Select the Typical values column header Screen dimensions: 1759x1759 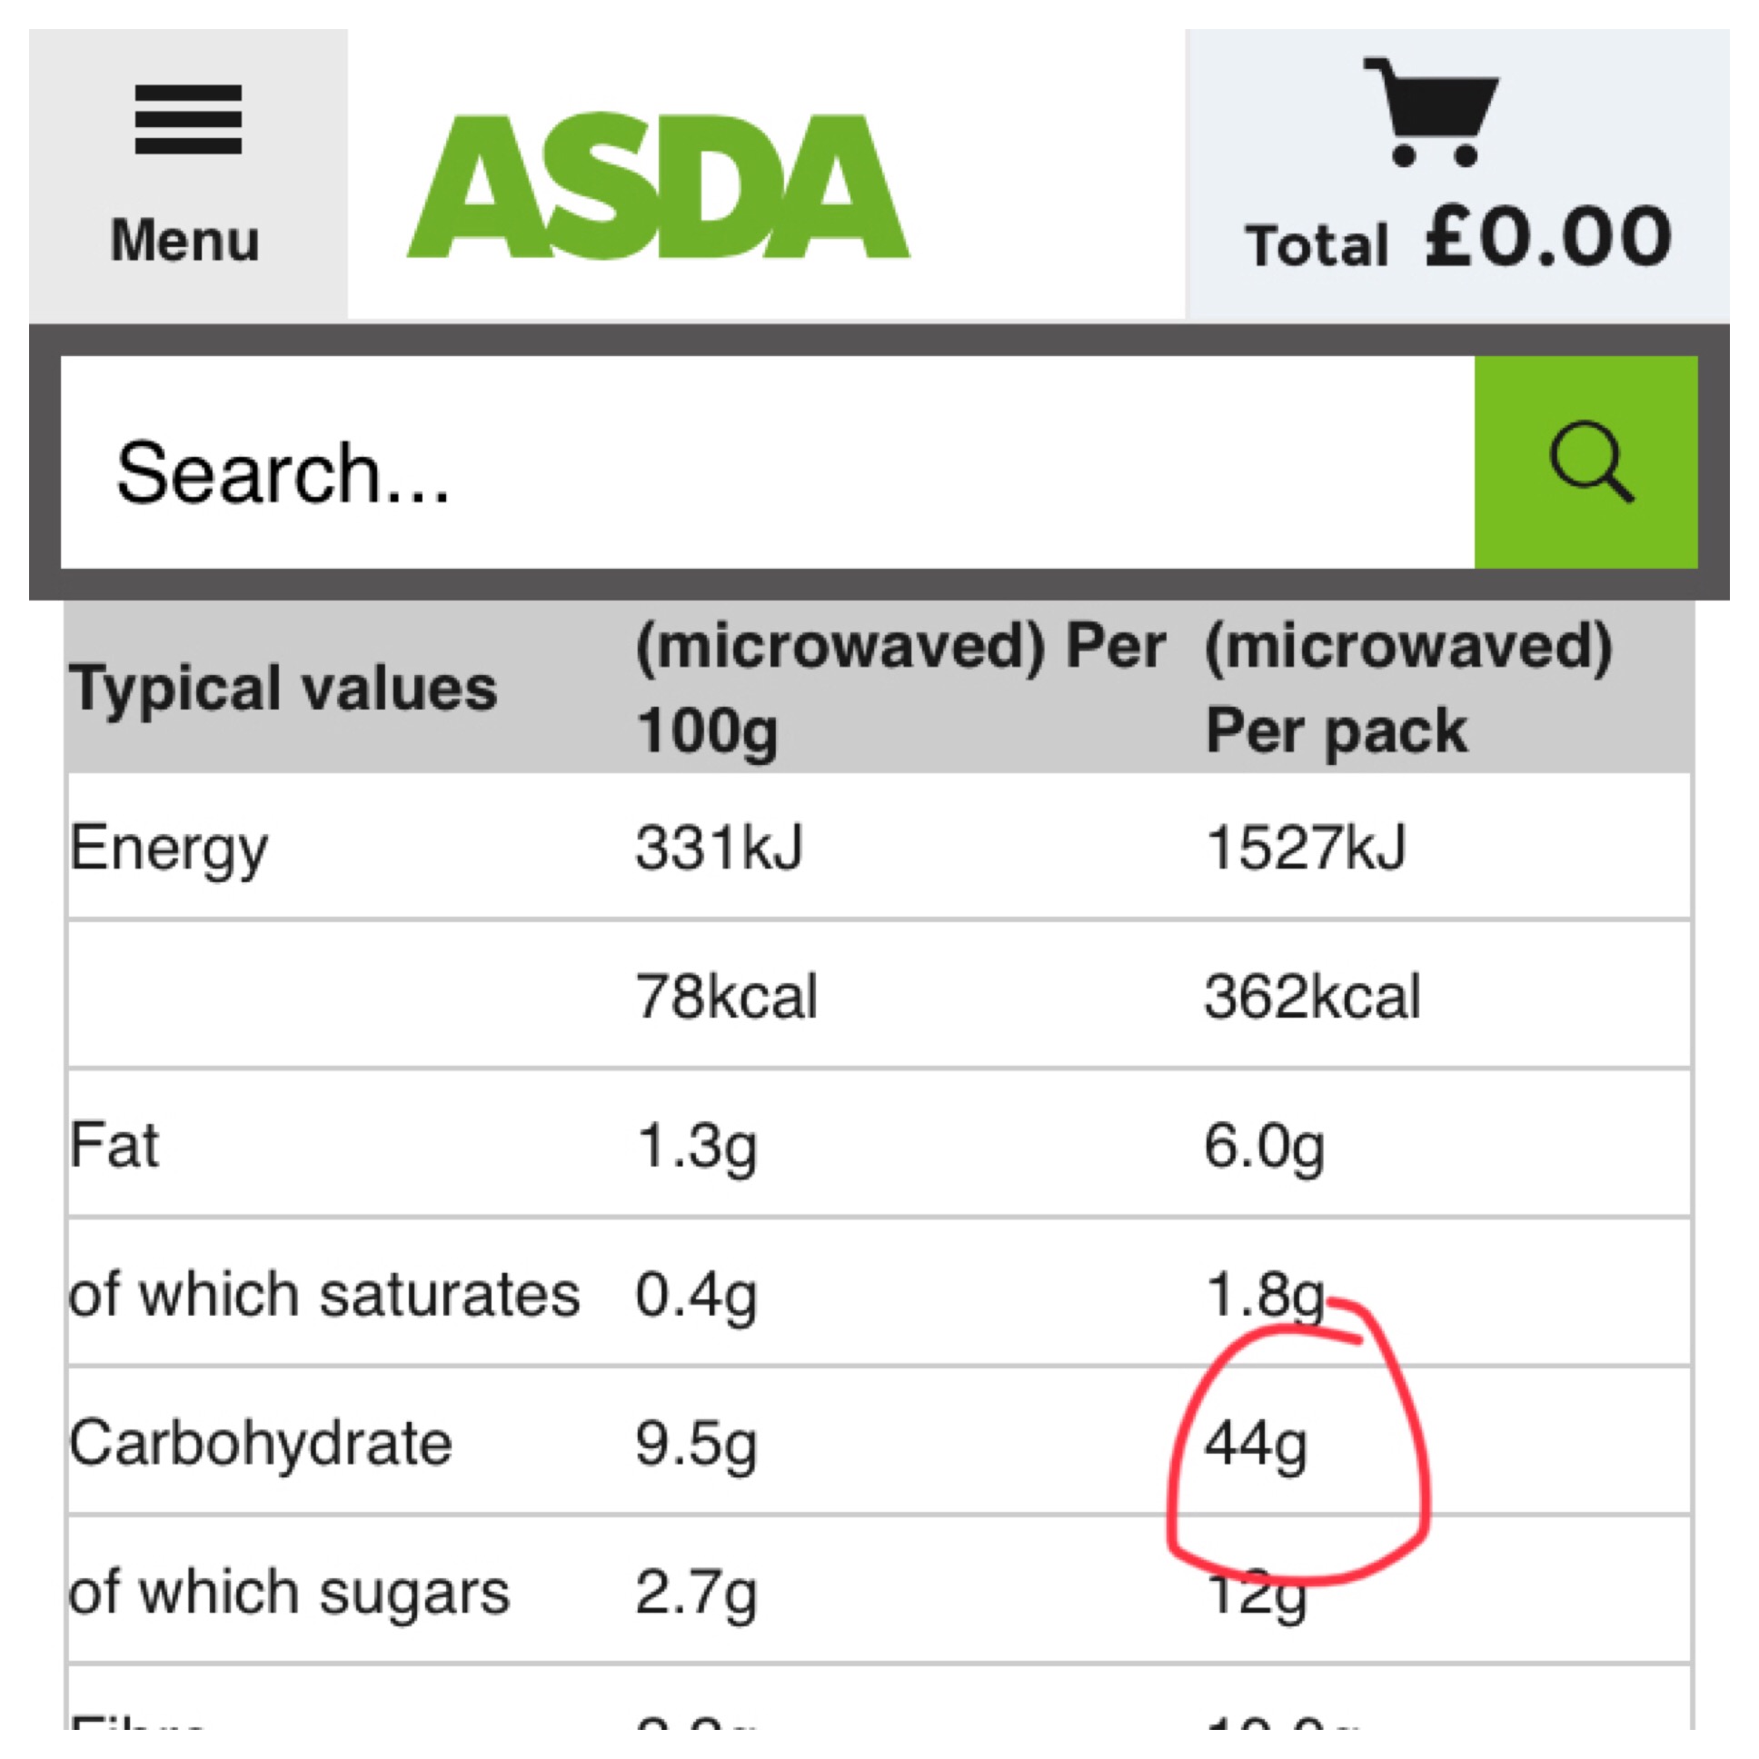283,688
